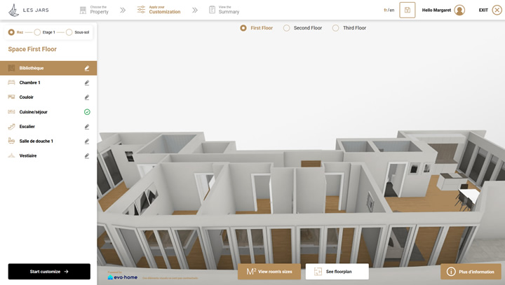Click the edit pencil next to Chambre 1

click(x=87, y=83)
